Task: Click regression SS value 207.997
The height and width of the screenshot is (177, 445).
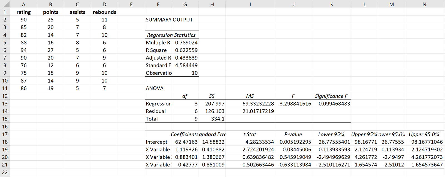Action: pyautogui.click(x=212, y=104)
